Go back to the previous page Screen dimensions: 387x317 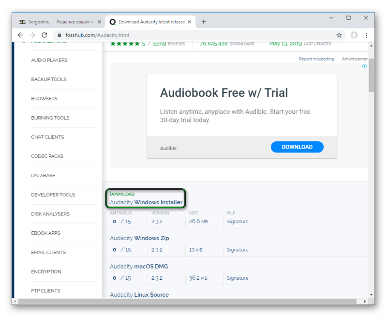click(20, 35)
